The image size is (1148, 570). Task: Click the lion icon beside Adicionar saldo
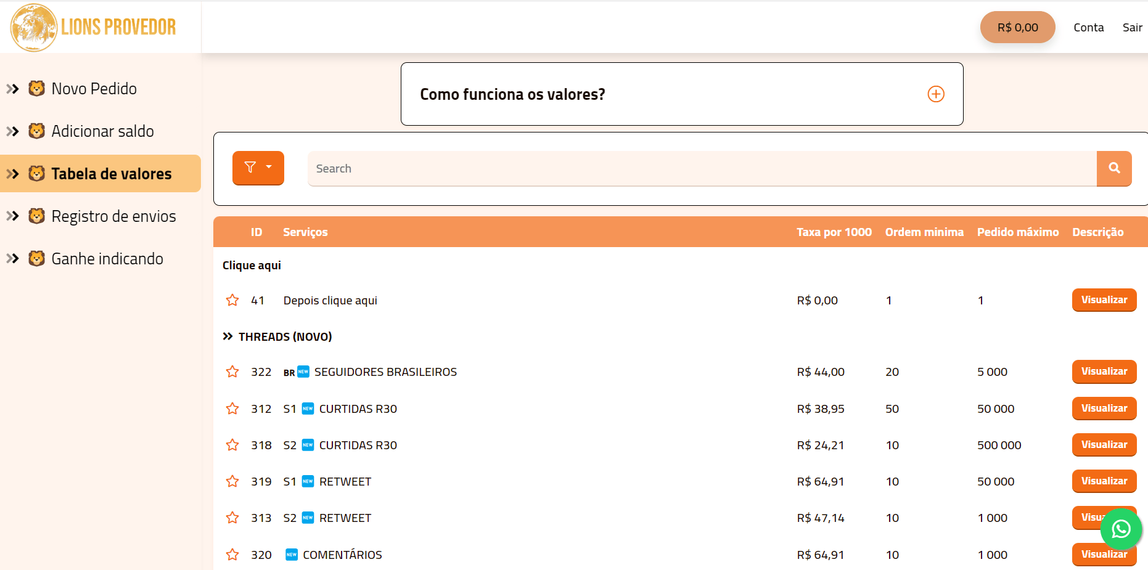[37, 131]
